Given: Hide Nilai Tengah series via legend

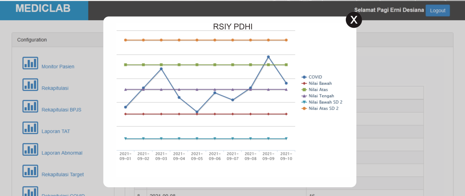Looking at the screenshot, I should point(321,96).
